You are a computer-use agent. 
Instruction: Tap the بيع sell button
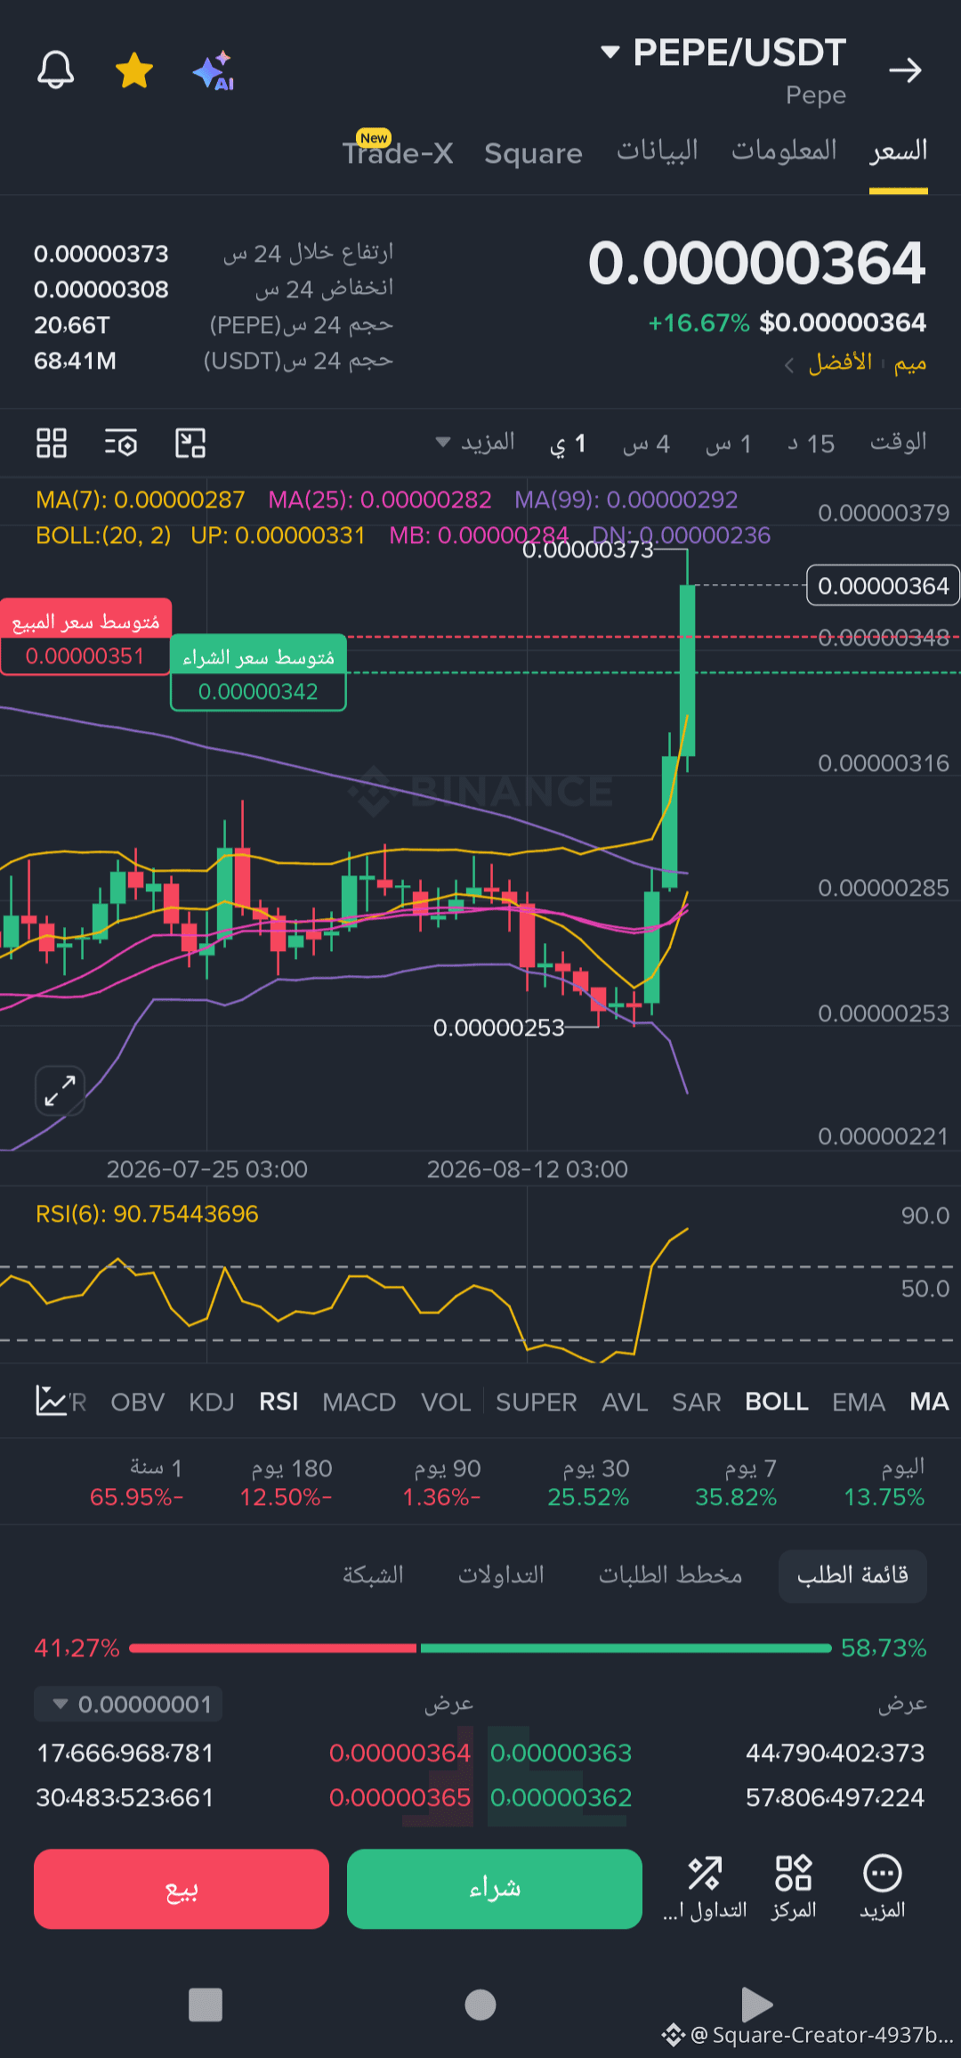pyautogui.click(x=182, y=1889)
